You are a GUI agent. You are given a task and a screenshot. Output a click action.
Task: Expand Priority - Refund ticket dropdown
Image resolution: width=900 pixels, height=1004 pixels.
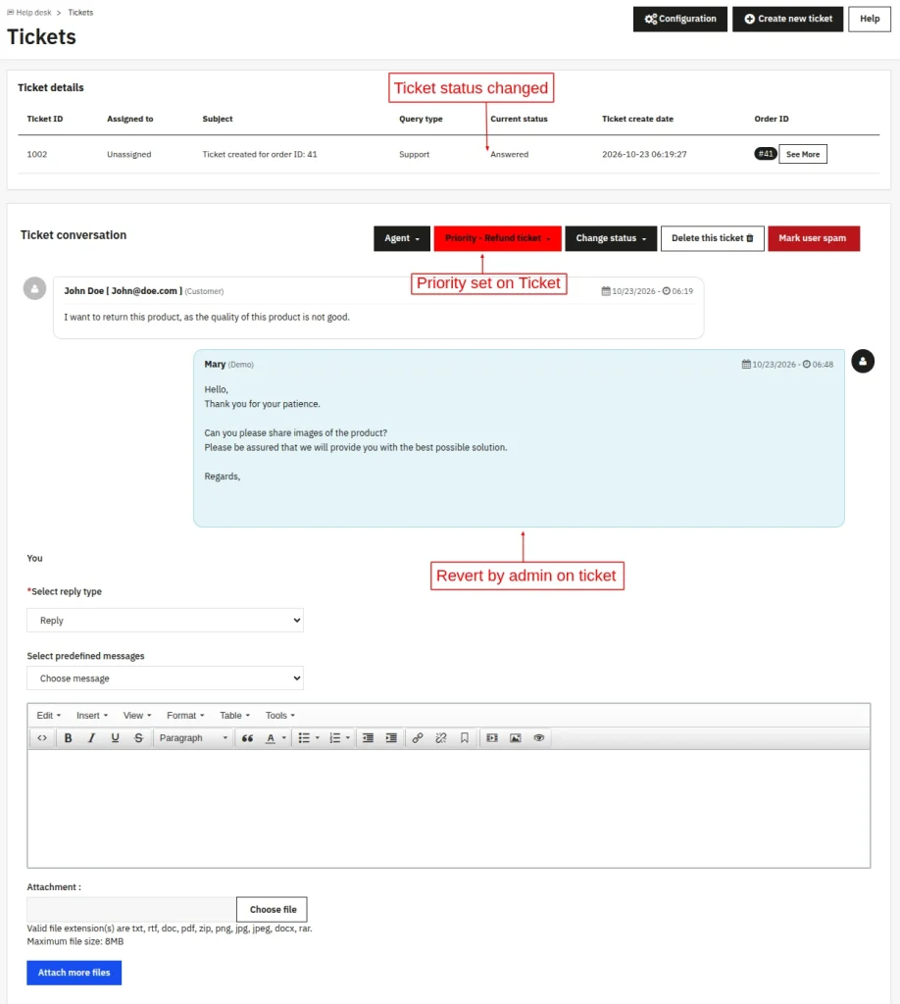[497, 238]
